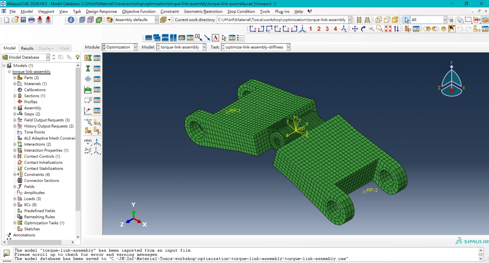Create objective function target icon
This screenshot has width=489, height=263.
point(88,79)
